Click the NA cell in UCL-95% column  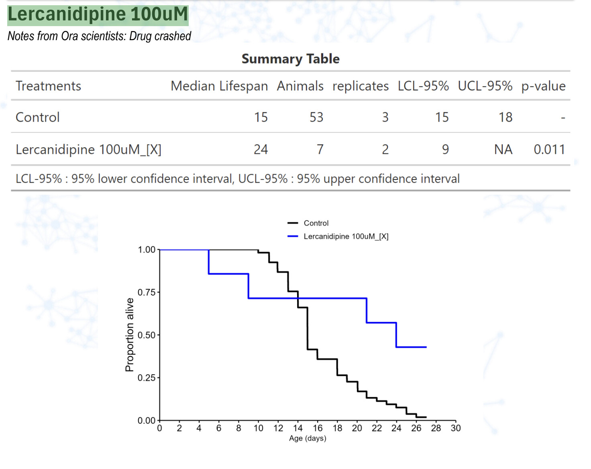point(503,149)
